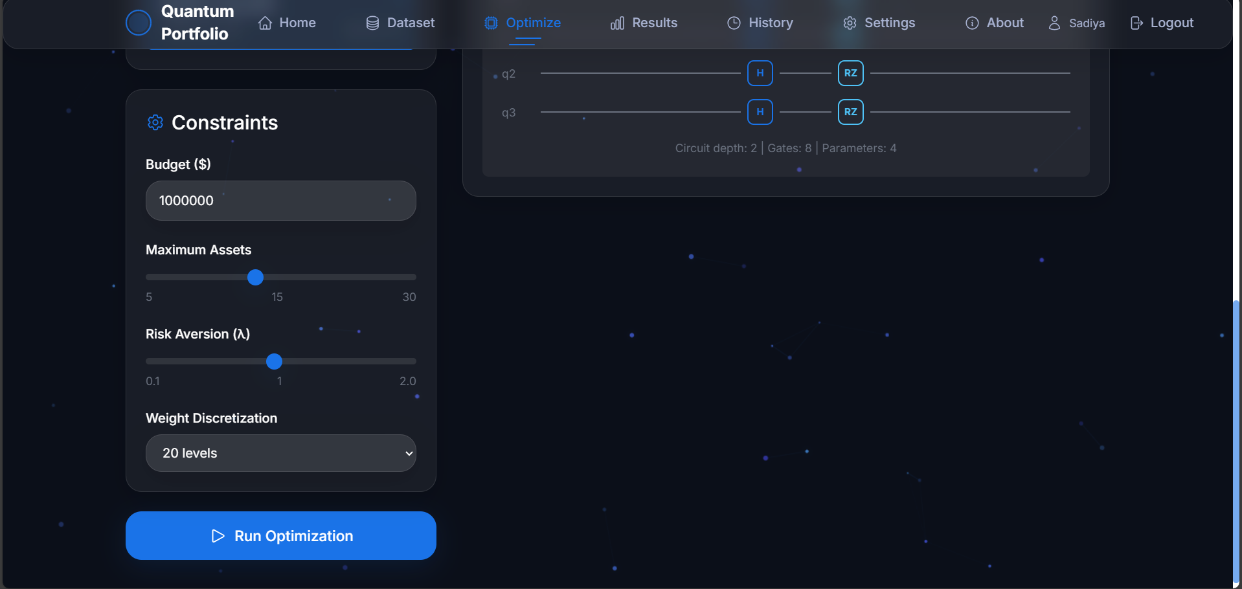
Task: Select the RZ gate on qubit q2
Action: click(x=851, y=73)
